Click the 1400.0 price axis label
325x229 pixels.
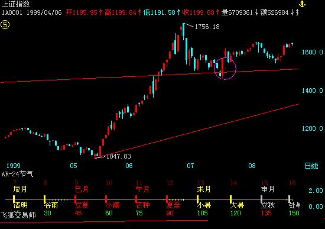tap(313, 91)
